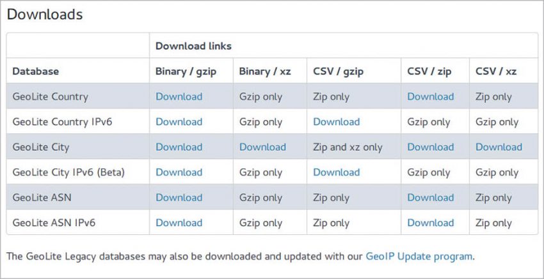Download GeoLite Country CSV zip file
This screenshot has height=279, width=544.
tap(430, 97)
